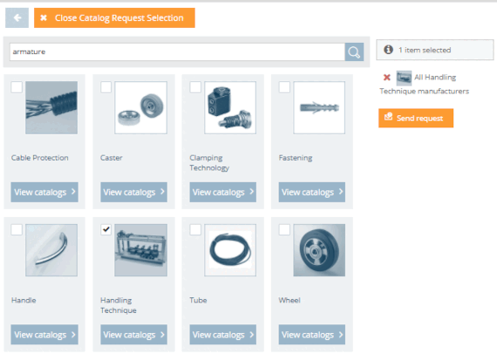
Task: Open the Wheel thumbnail image
Action: 319,250
